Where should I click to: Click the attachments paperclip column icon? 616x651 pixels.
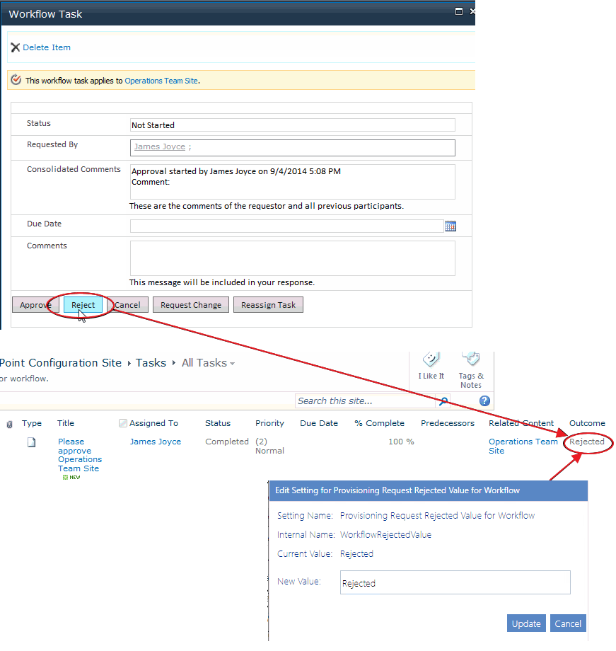click(x=8, y=422)
